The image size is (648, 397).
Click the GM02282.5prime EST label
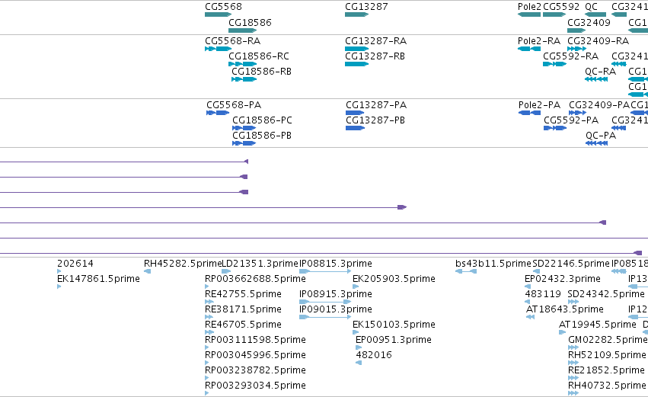pyautogui.click(x=608, y=340)
